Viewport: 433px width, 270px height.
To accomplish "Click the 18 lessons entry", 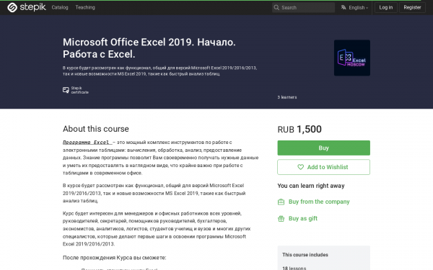I will (294, 268).
